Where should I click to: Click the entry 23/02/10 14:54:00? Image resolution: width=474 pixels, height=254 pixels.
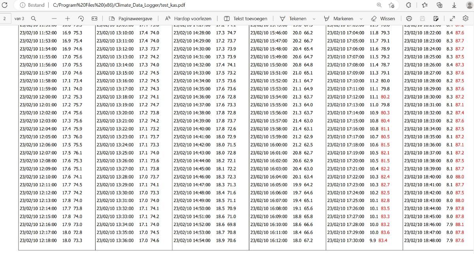(x=192, y=240)
